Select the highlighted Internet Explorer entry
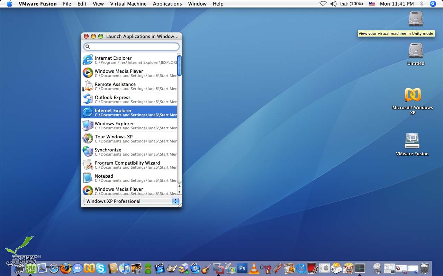Image resolution: width=443 pixels, height=276 pixels. tap(129, 112)
